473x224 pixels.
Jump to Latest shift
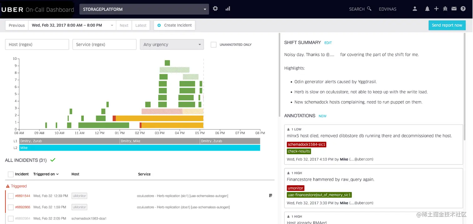(141, 25)
